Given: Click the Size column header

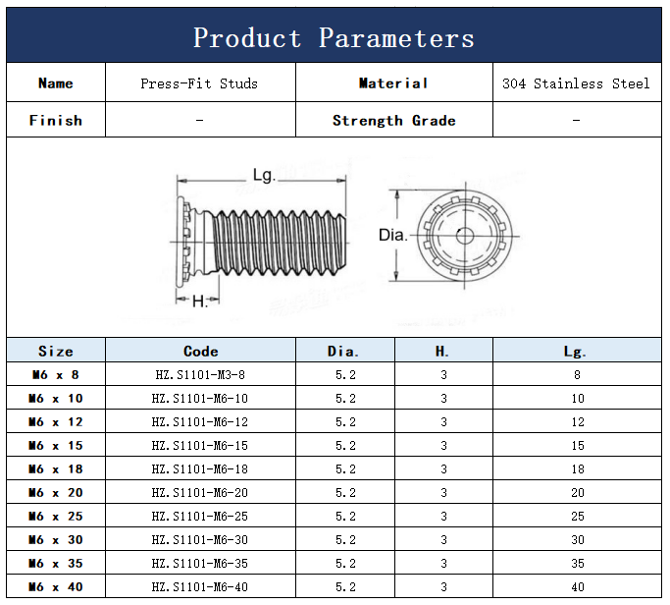Looking at the screenshot, I should (x=56, y=351).
